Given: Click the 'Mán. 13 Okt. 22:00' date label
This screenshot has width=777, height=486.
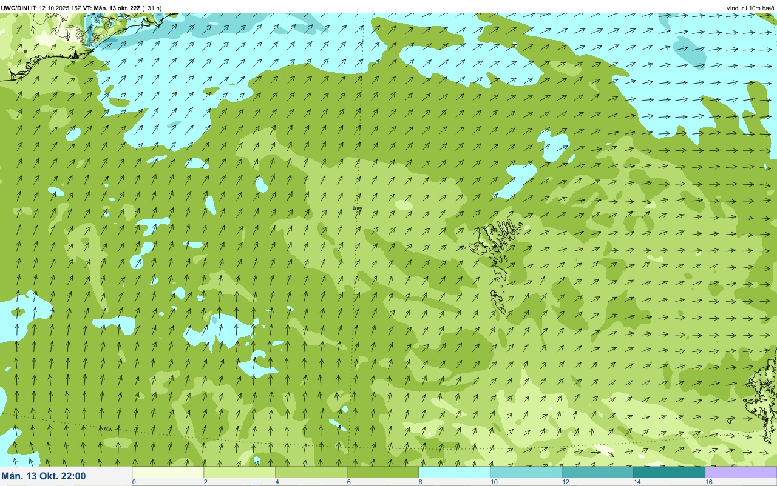Looking at the screenshot, I should [x=44, y=476].
